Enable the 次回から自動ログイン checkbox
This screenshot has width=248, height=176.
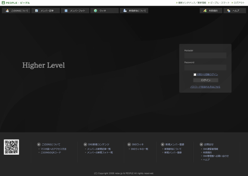coord(195,74)
